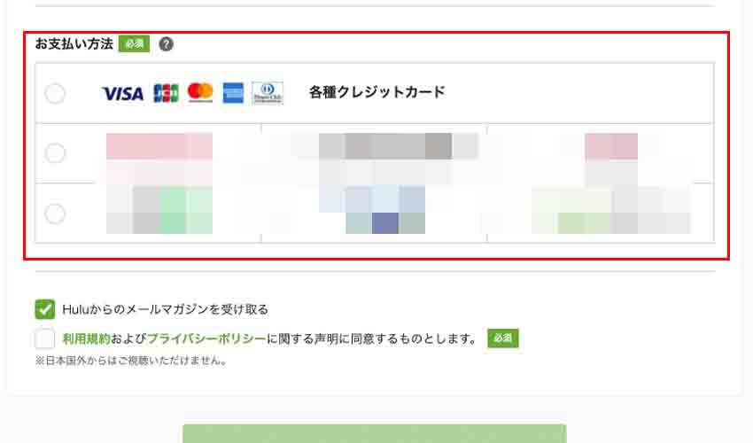Select the credit card radio button
The height and width of the screenshot is (443, 753).
(x=55, y=93)
